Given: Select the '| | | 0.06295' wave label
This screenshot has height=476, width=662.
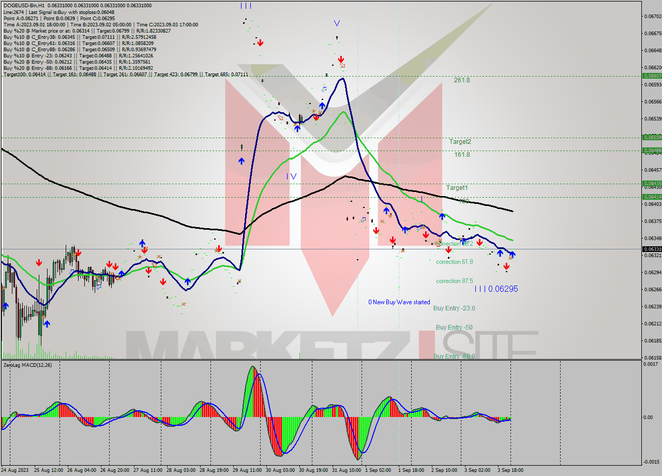Looking at the screenshot, I should click(496, 289).
